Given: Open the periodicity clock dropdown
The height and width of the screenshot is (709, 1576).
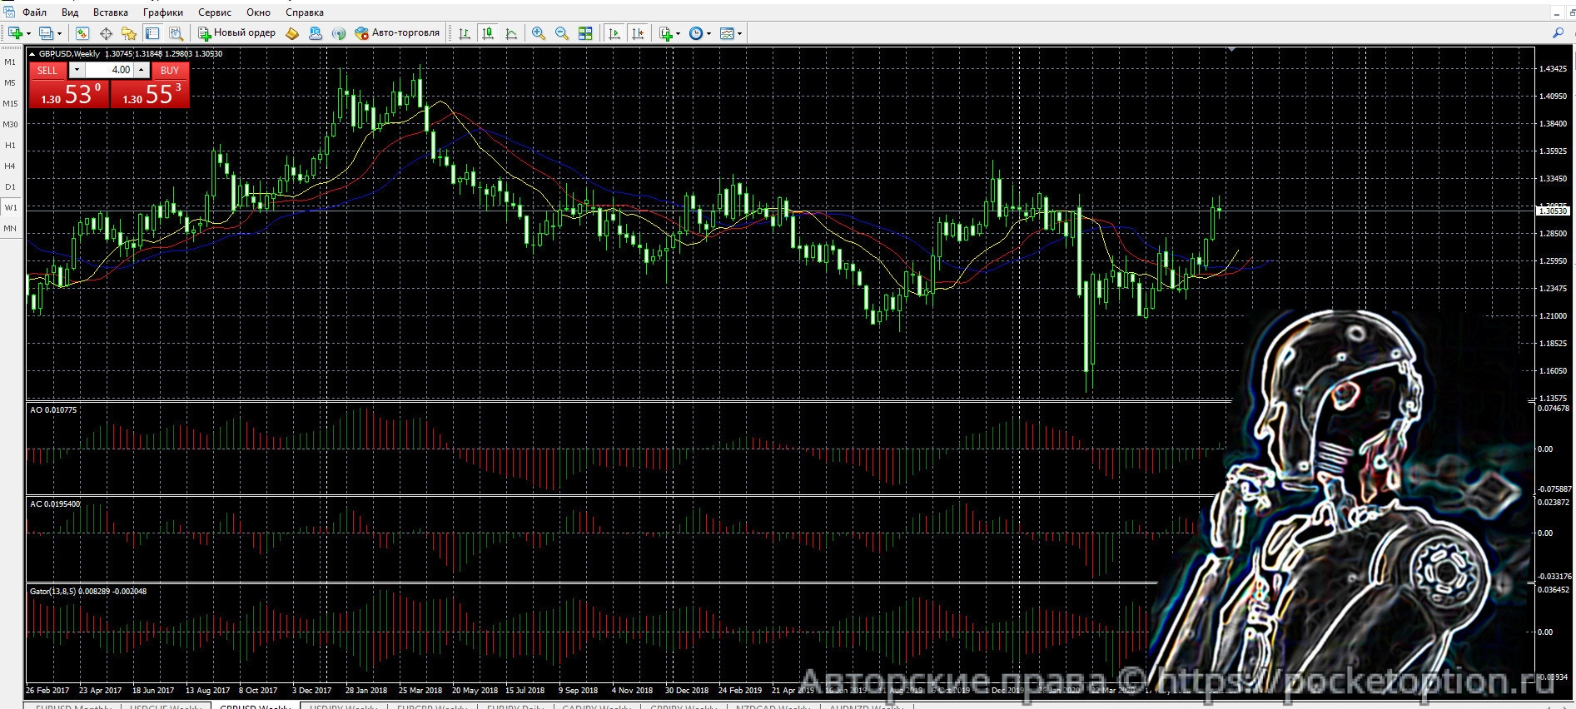Looking at the screenshot, I should tap(708, 34).
